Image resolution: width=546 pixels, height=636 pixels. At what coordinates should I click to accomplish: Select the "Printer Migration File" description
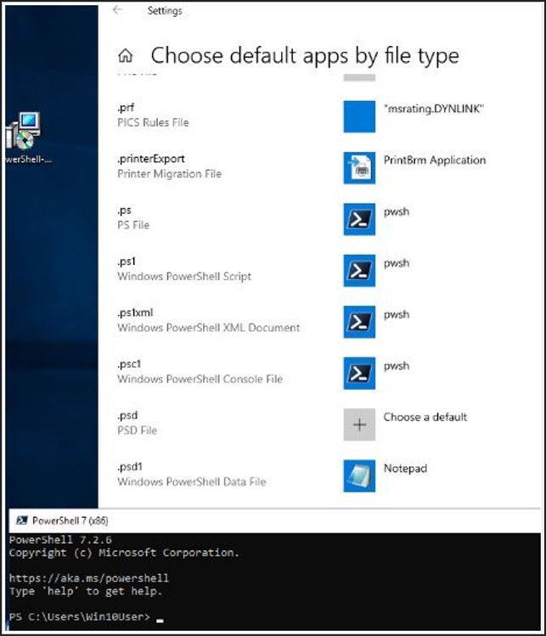pyautogui.click(x=169, y=174)
